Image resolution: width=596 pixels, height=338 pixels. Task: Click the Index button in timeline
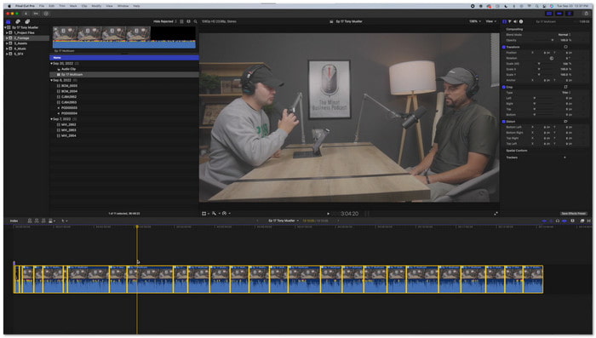[14, 221]
